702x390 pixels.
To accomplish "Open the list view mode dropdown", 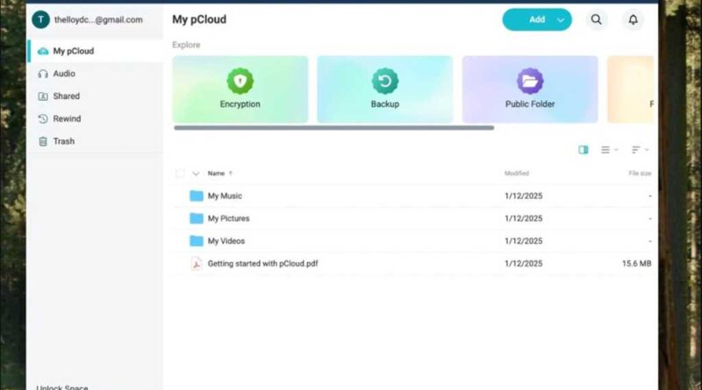I will [609, 150].
